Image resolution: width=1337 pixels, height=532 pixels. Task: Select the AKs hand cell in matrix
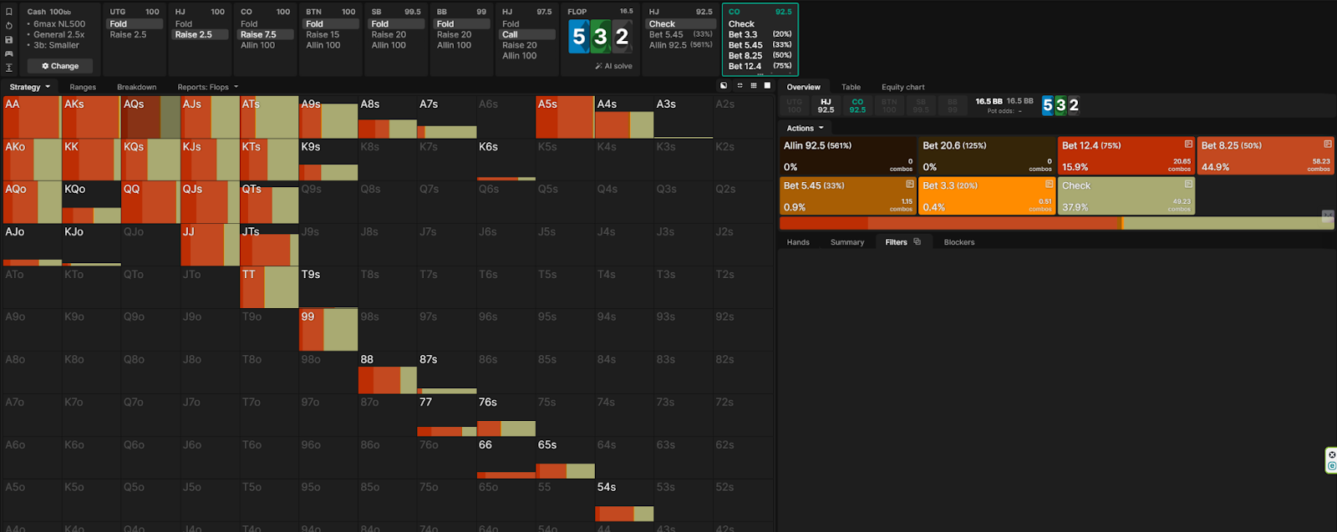[x=91, y=117]
